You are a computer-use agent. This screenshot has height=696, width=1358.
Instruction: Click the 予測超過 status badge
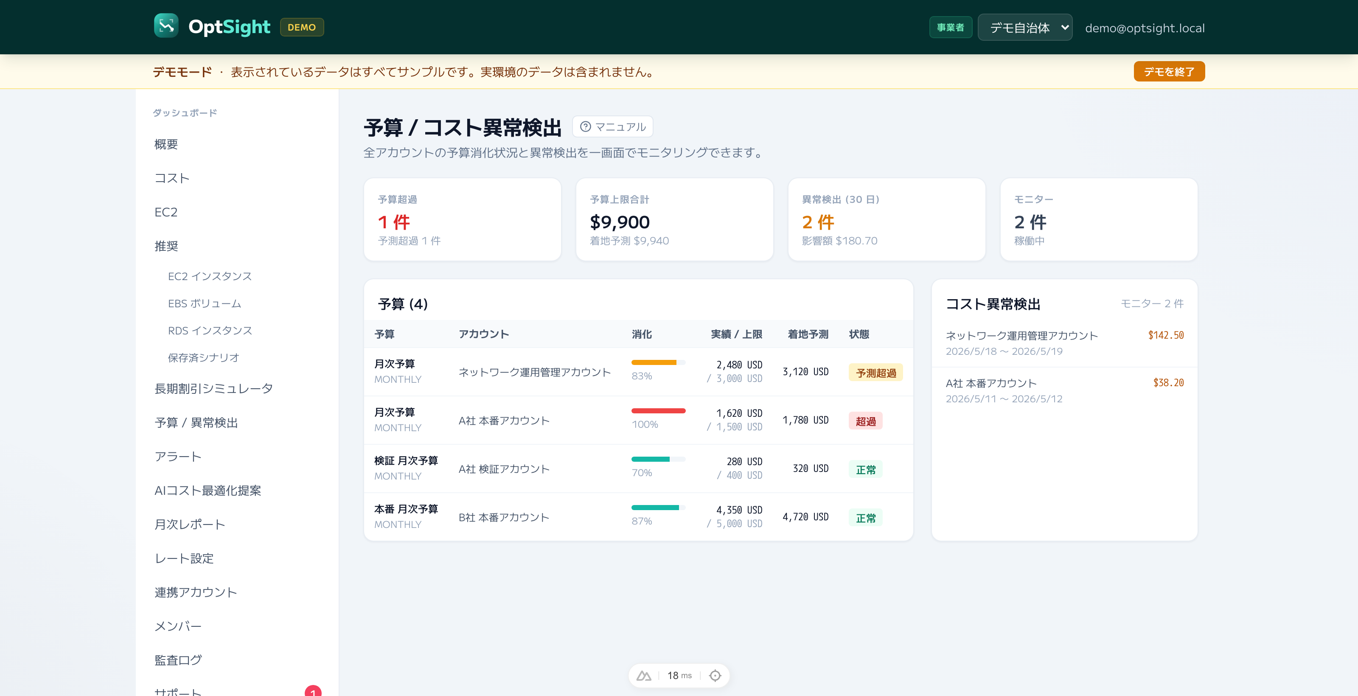tap(875, 373)
